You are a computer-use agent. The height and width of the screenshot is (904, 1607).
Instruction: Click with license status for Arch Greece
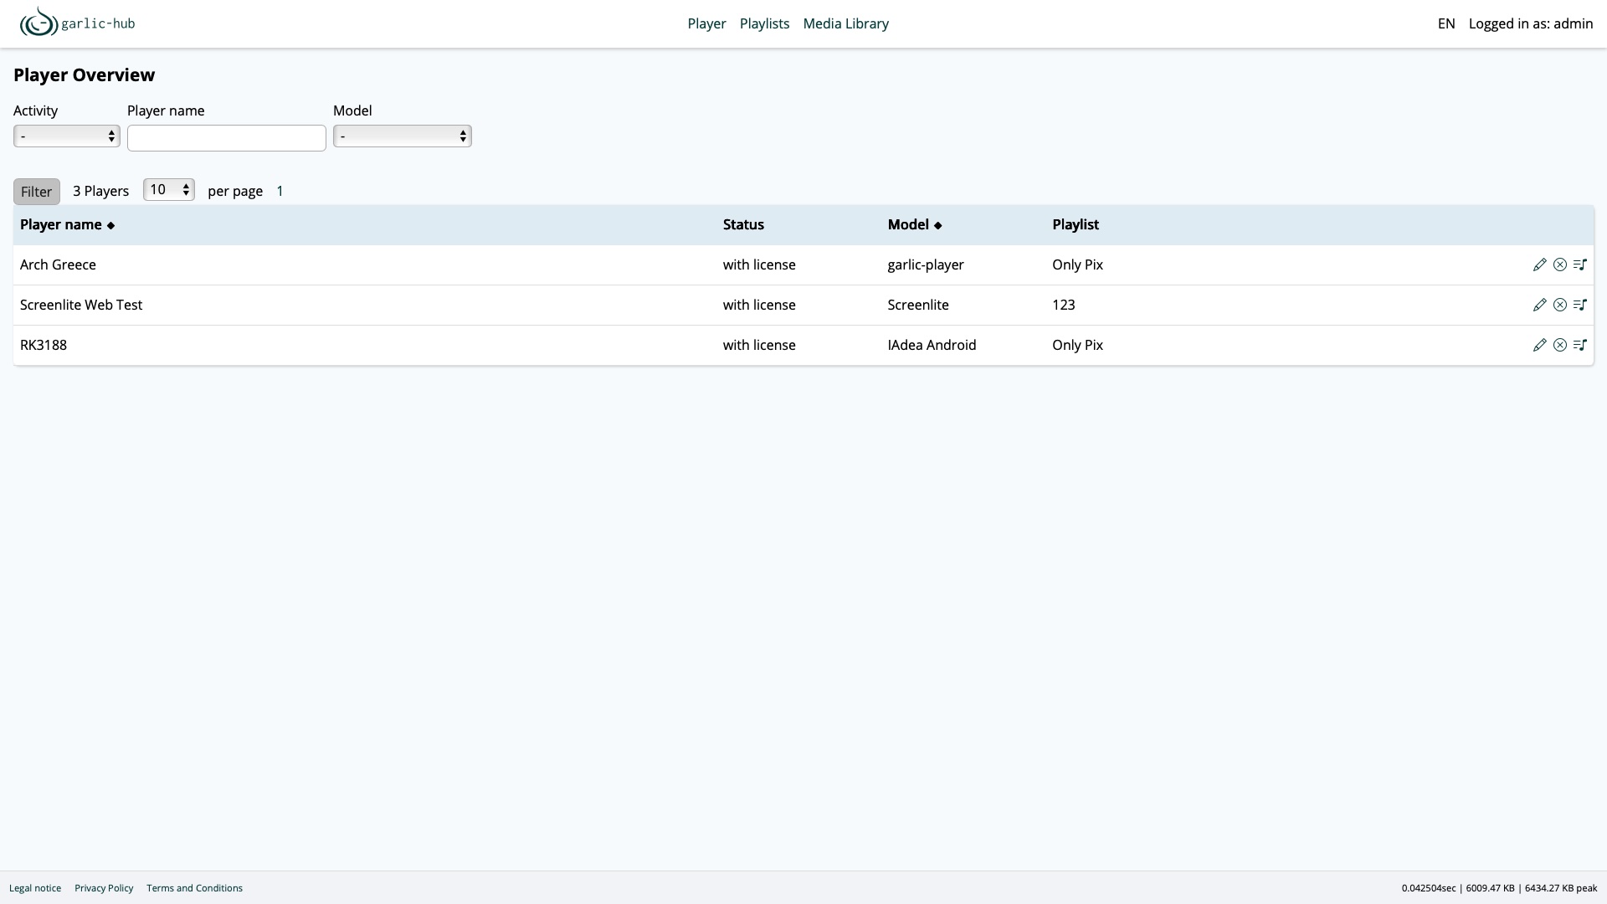(x=759, y=265)
